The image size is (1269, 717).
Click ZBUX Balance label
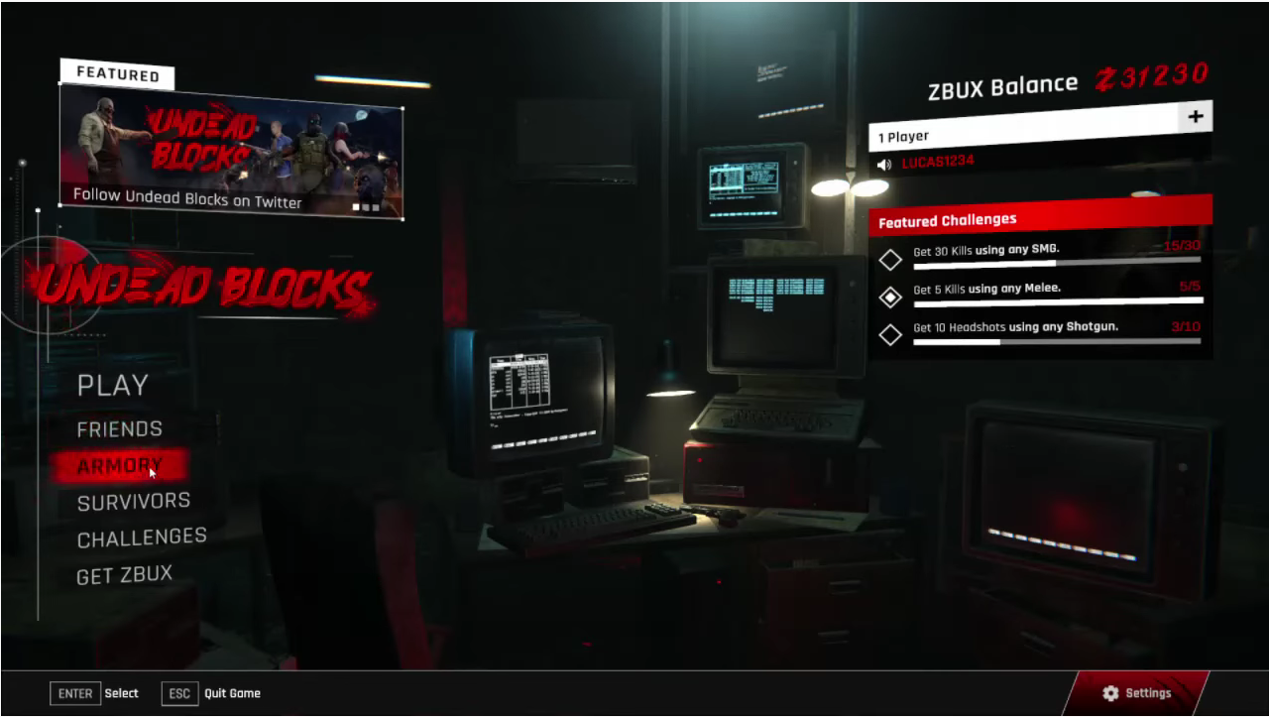[1002, 88]
